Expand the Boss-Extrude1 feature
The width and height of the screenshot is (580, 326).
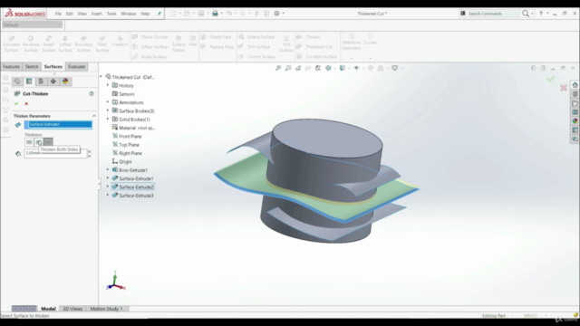108,170
